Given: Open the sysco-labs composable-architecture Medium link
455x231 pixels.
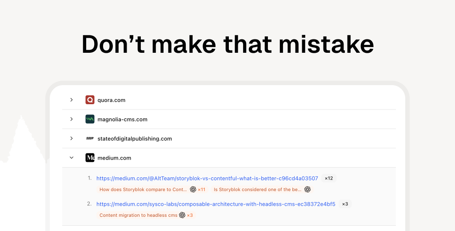Looking at the screenshot, I should pyautogui.click(x=216, y=204).
